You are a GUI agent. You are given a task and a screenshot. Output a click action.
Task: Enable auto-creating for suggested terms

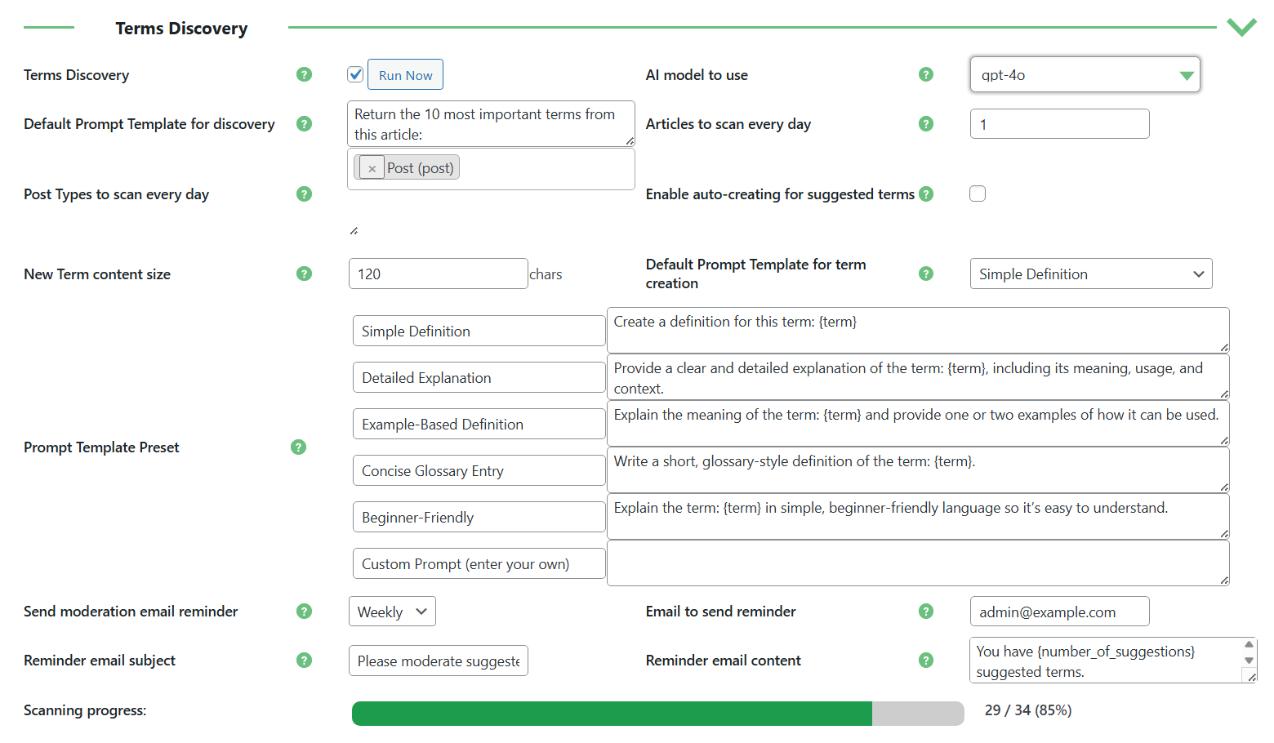coord(978,194)
